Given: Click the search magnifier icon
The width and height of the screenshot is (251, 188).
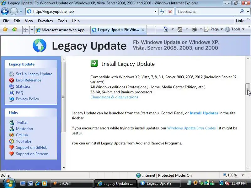Looking at the screenshot, I should tap(242, 11).
